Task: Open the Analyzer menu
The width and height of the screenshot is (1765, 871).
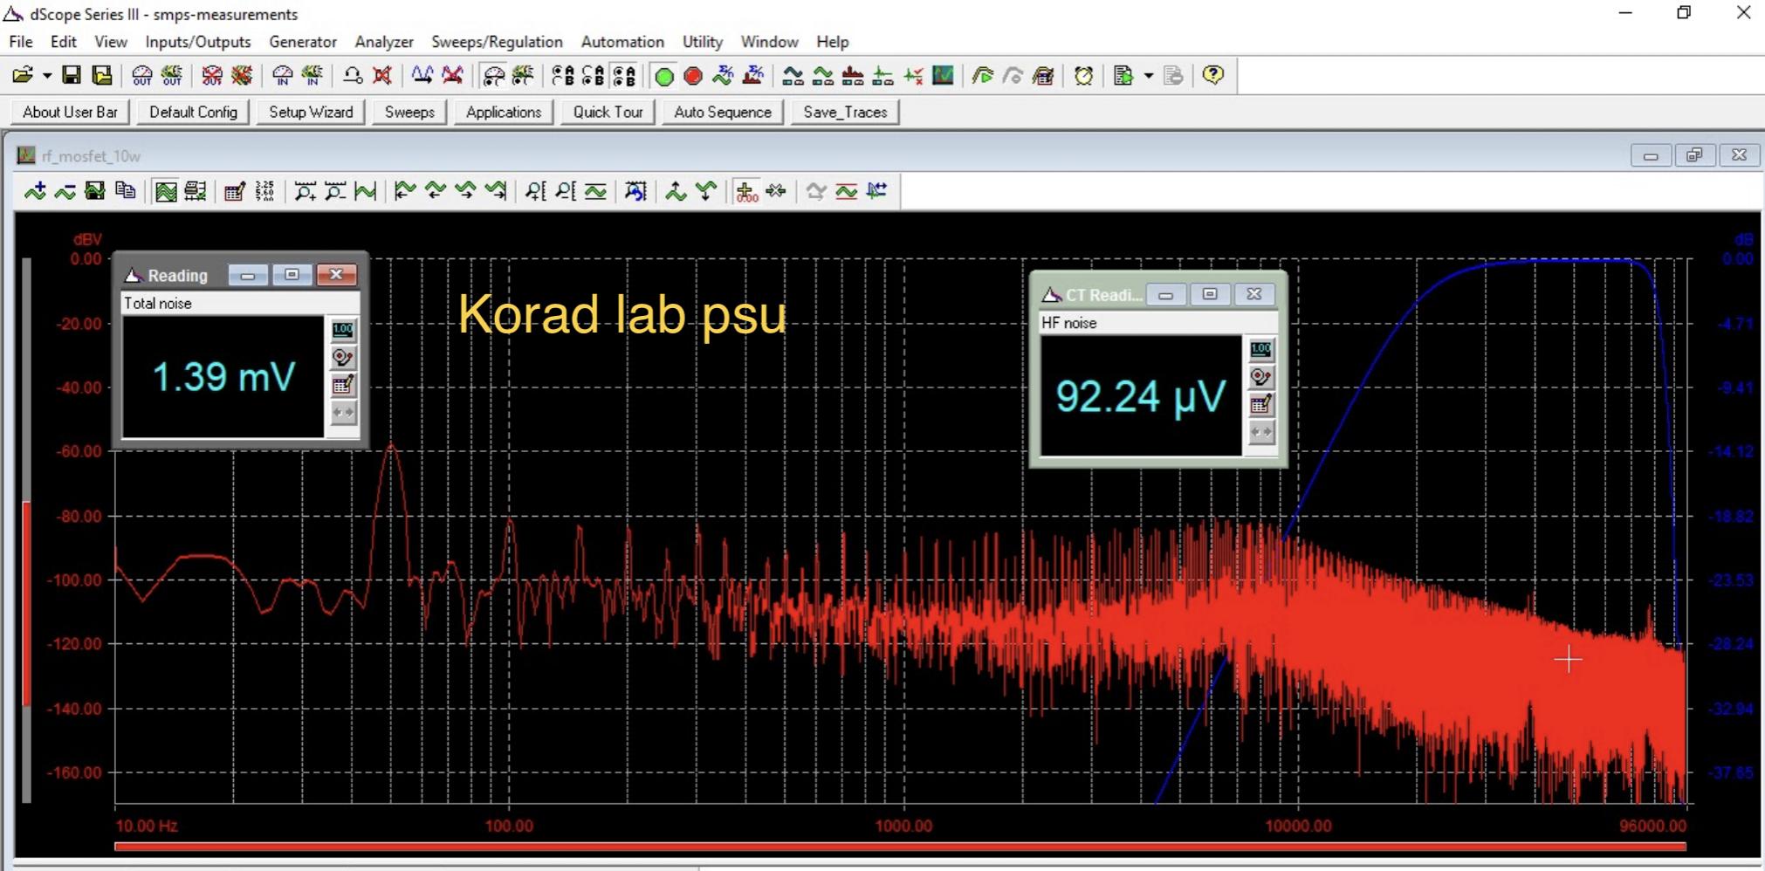Action: (x=384, y=42)
